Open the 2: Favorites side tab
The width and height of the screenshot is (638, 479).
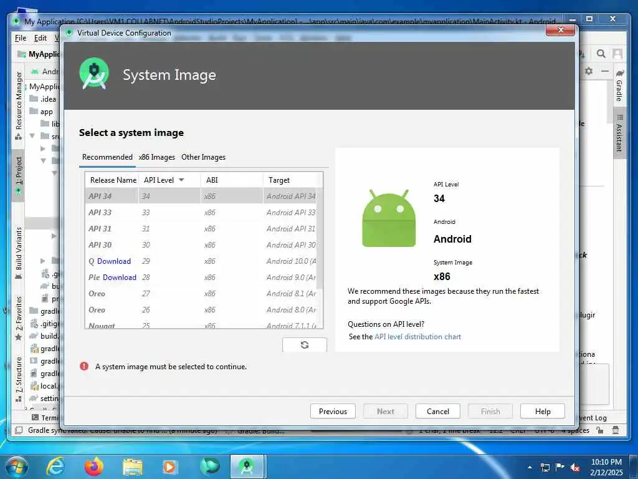pos(19,318)
